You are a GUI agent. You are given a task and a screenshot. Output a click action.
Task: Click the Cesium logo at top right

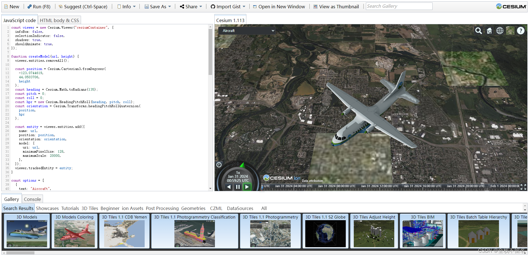point(511,6)
